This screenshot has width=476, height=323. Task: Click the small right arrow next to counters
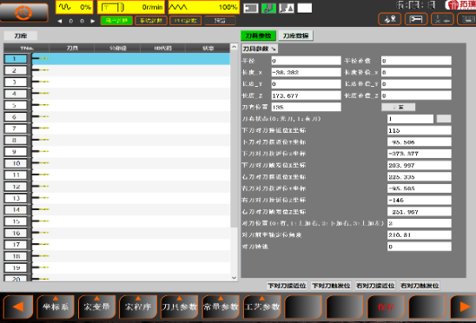93,21
